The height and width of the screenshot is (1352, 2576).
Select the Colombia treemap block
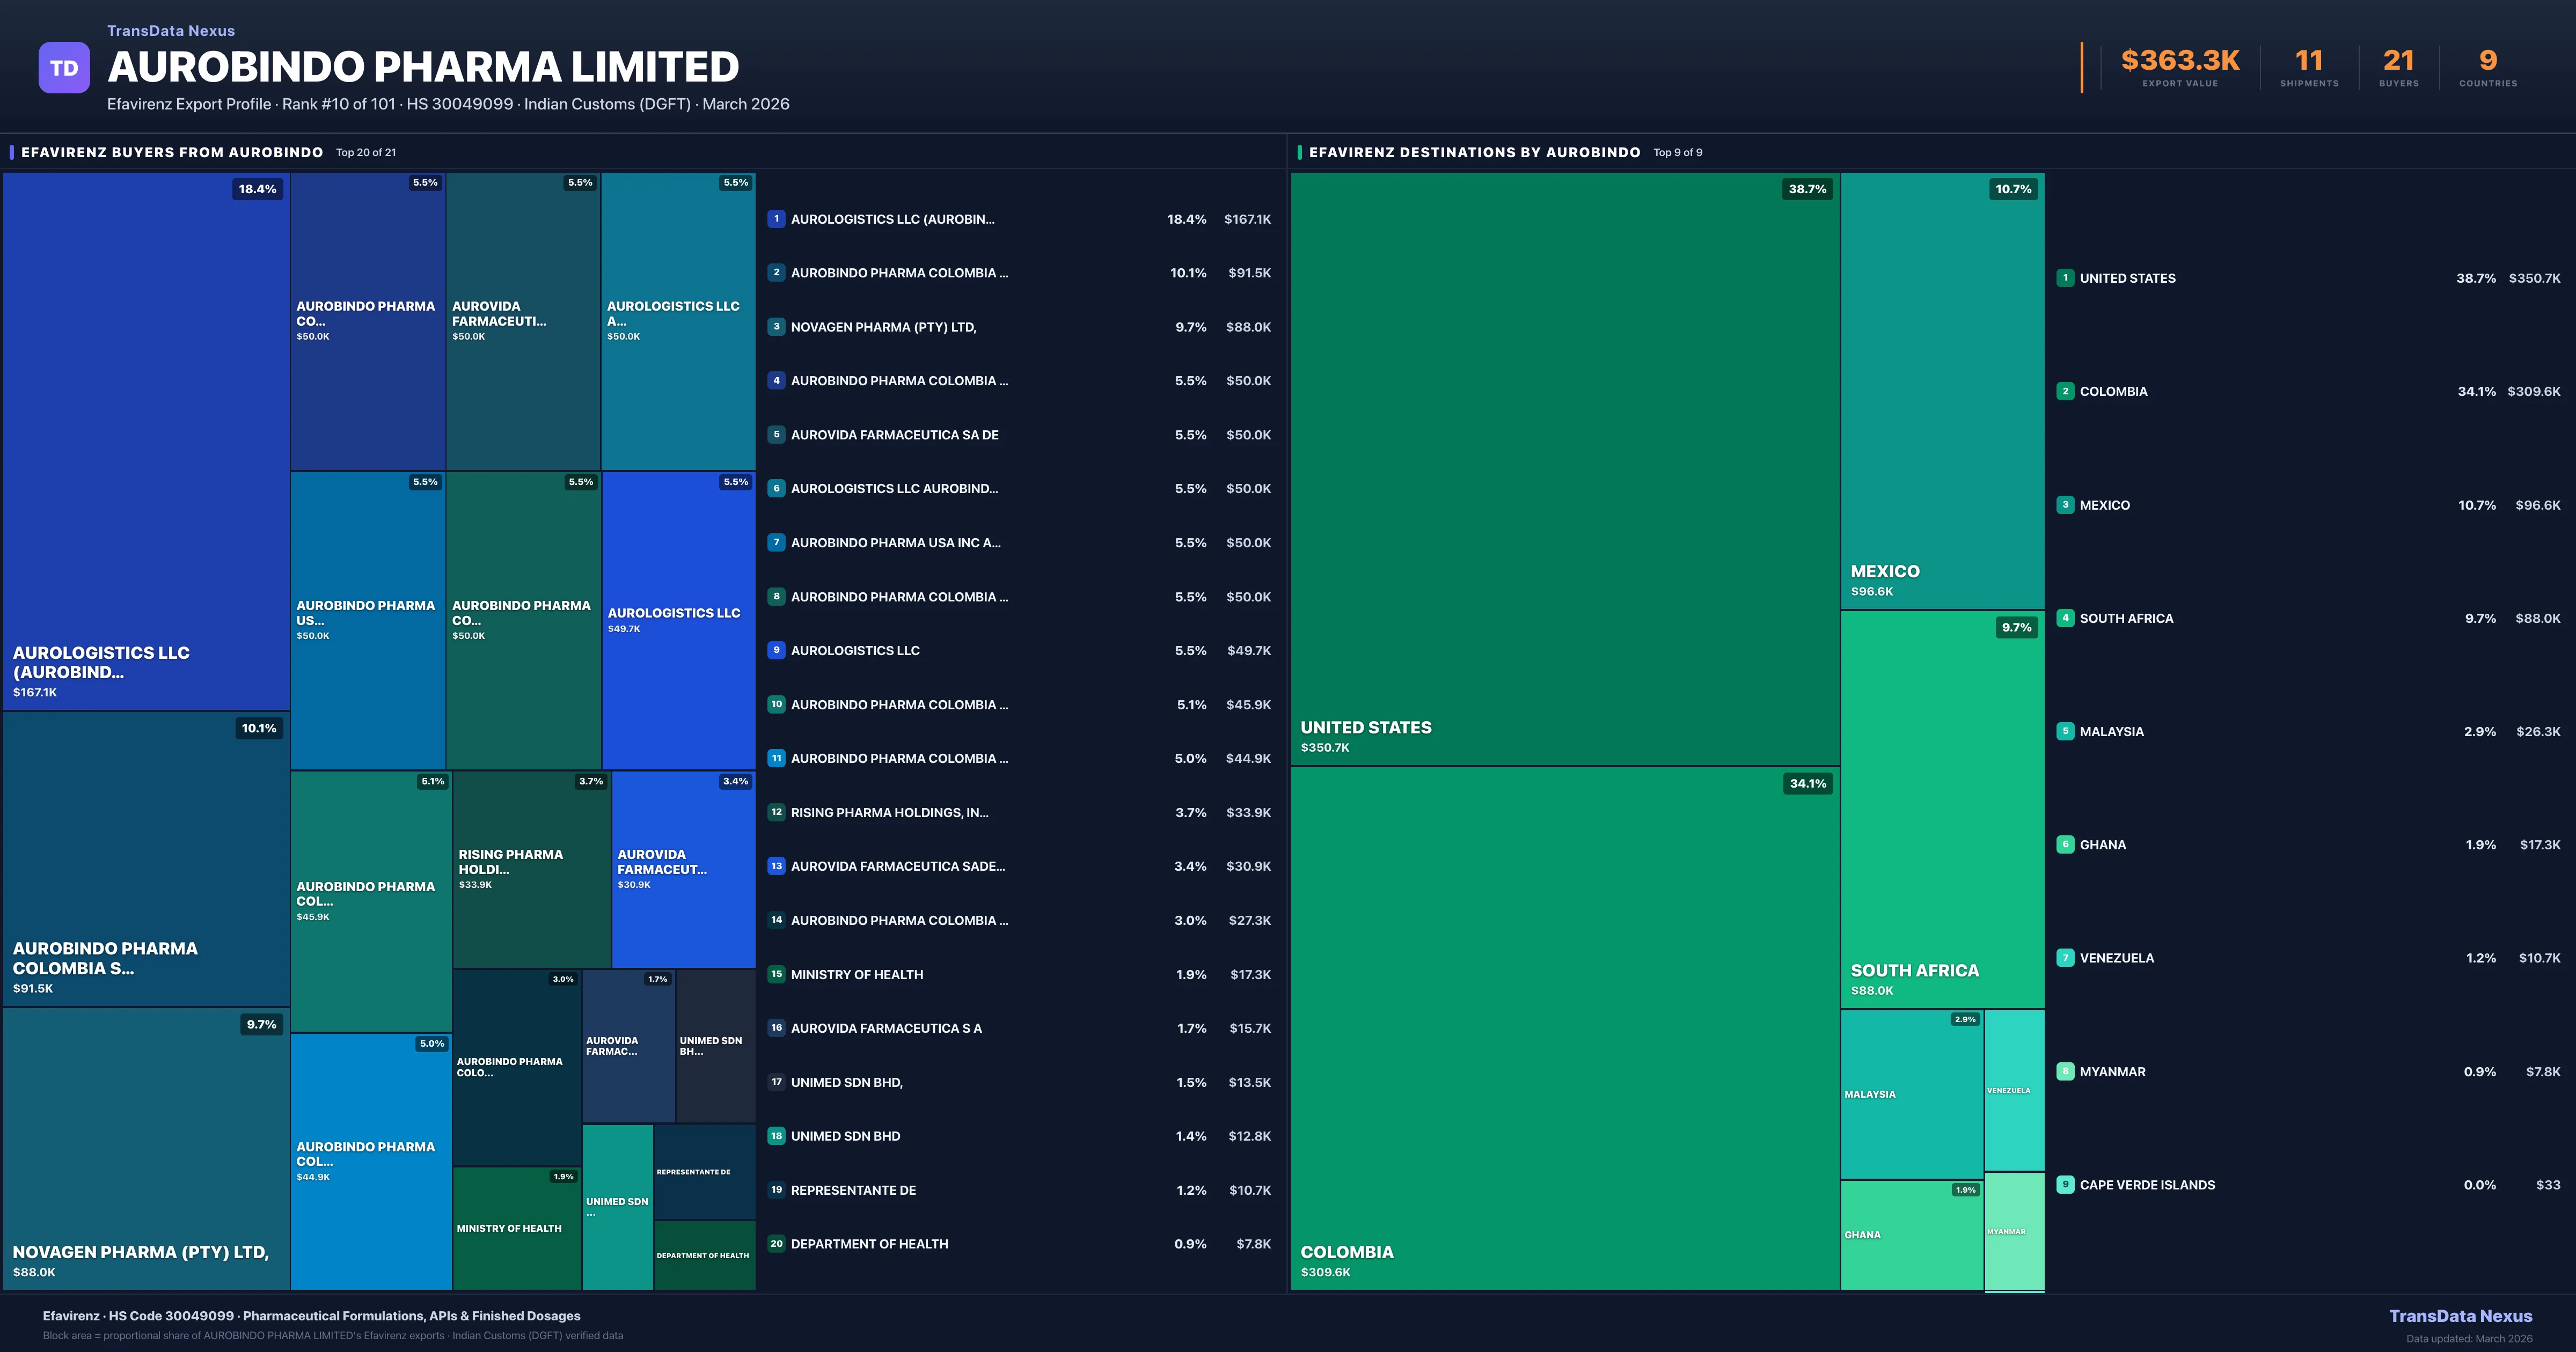tap(1564, 1028)
